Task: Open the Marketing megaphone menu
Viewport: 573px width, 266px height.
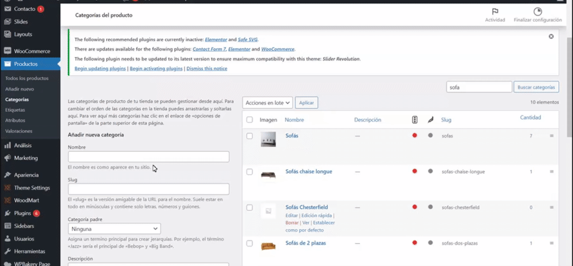Action: 7,158
